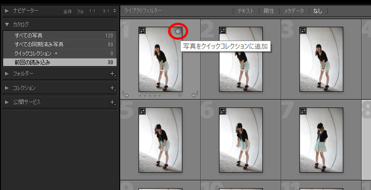Open the フォルダー plus menu
371x190 pixels.
(113, 74)
